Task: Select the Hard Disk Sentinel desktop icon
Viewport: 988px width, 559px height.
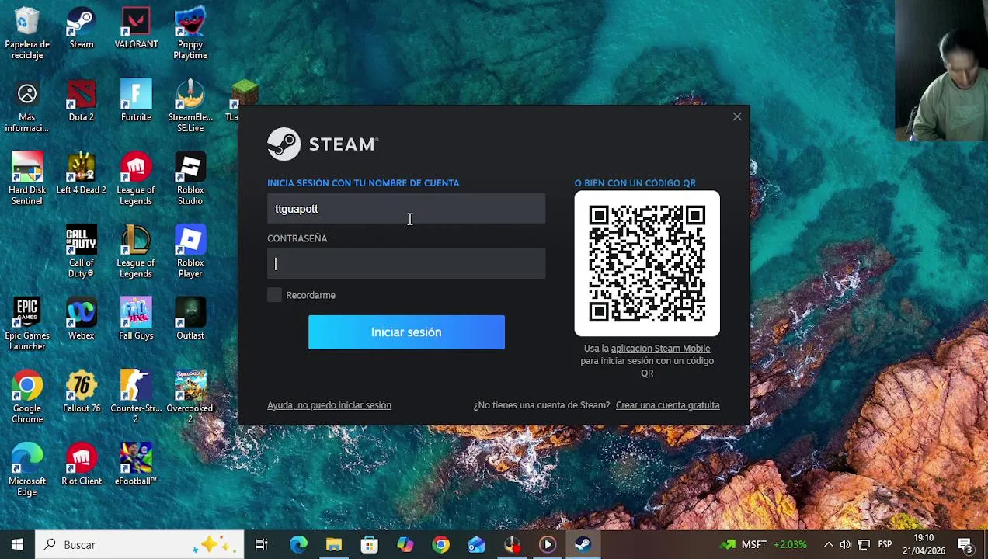Action: 27,179
